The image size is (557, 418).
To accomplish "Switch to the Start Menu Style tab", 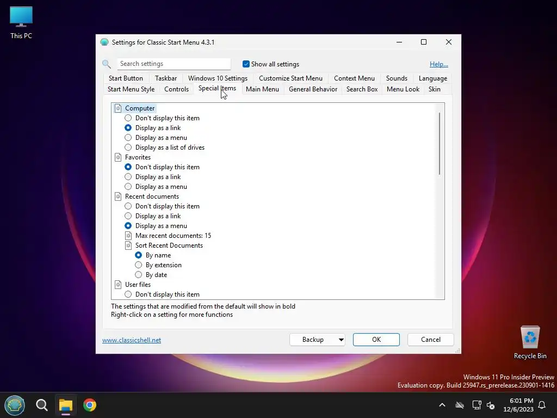I will (131, 89).
